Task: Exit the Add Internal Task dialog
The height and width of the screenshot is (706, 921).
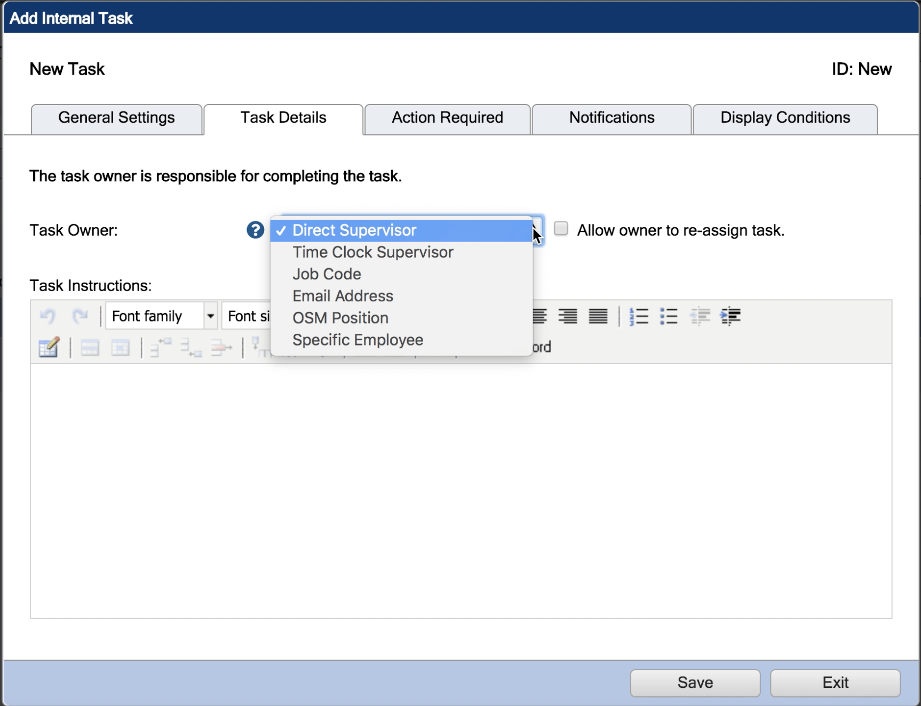Action: pos(835,682)
